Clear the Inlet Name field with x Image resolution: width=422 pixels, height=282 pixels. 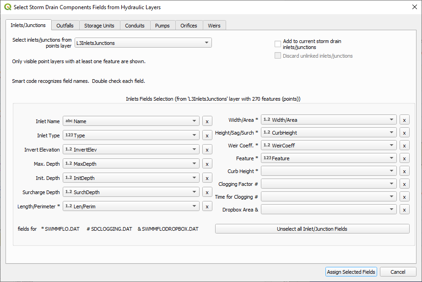click(207, 121)
